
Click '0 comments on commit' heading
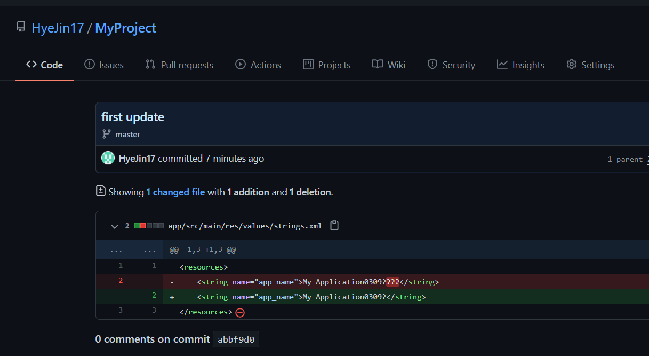(x=153, y=339)
